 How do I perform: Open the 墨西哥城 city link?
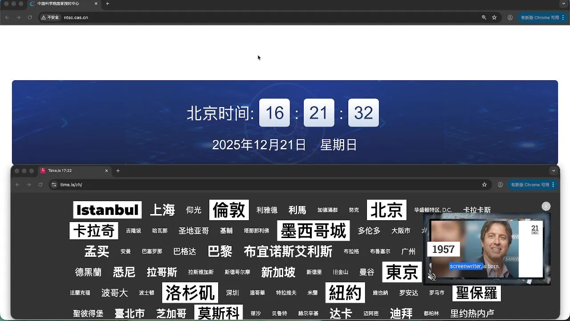click(313, 230)
